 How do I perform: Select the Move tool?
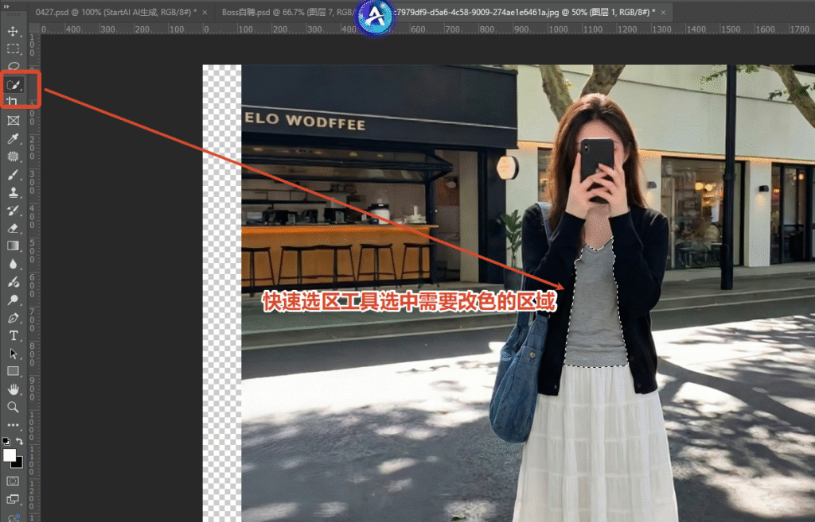(13, 31)
